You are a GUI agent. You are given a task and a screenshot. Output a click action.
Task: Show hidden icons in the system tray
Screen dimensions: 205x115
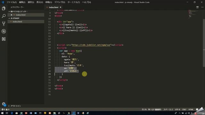coord(179,113)
